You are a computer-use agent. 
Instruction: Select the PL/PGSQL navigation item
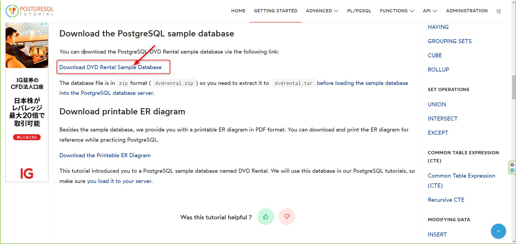click(359, 11)
